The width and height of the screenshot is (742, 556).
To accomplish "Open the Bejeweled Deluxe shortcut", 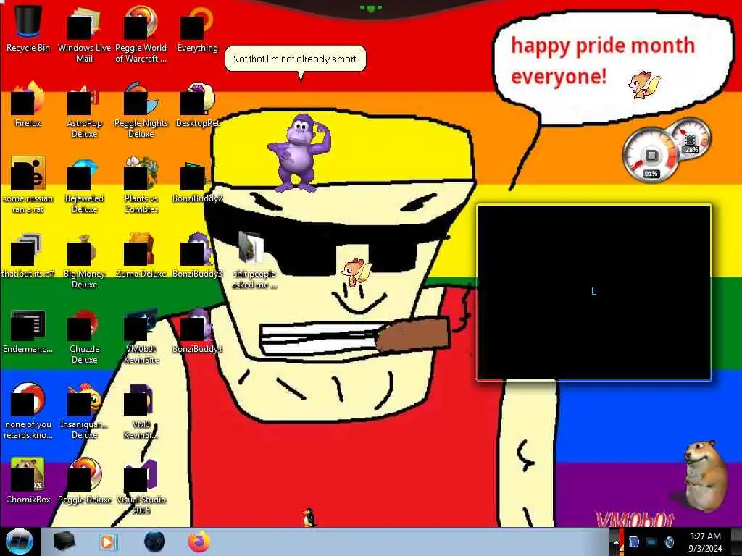I will pos(84,185).
